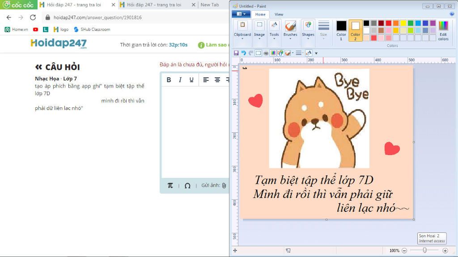This screenshot has width=458, height=257.
Task: Click the browser address bar
Action: 136,17
